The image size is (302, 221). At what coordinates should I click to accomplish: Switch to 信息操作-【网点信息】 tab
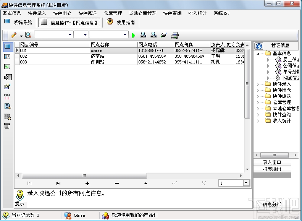(x=69, y=23)
